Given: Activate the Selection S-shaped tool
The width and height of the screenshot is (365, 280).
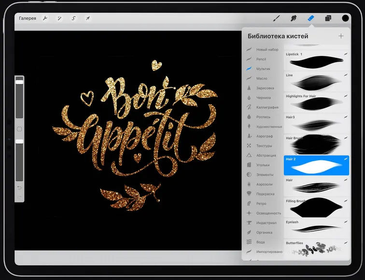Looking at the screenshot, I should click(x=73, y=18).
